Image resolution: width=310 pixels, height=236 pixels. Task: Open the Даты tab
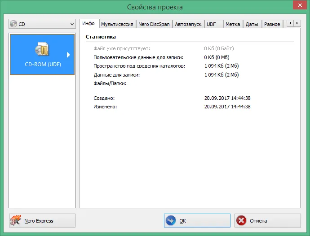[252, 24]
